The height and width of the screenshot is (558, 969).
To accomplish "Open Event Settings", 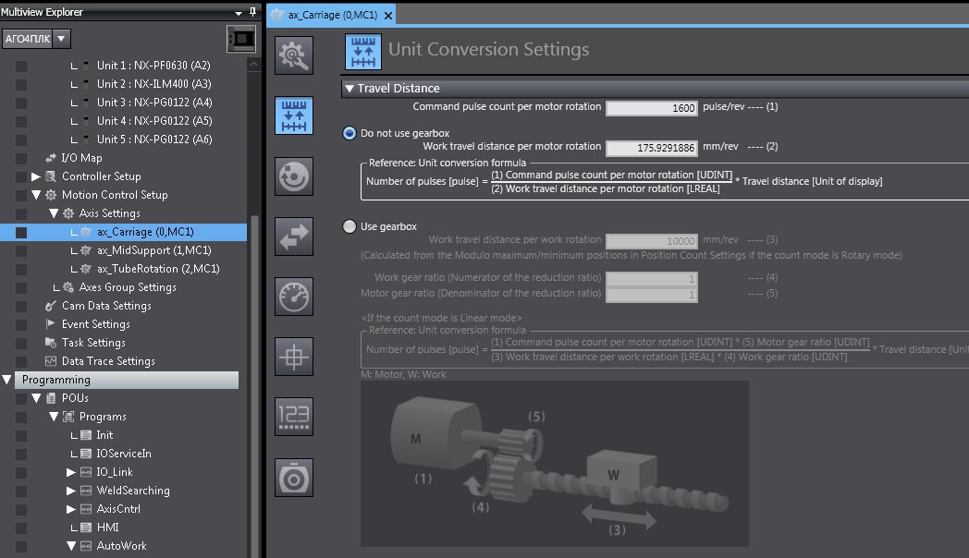I will pyautogui.click(x=96, y=324).
